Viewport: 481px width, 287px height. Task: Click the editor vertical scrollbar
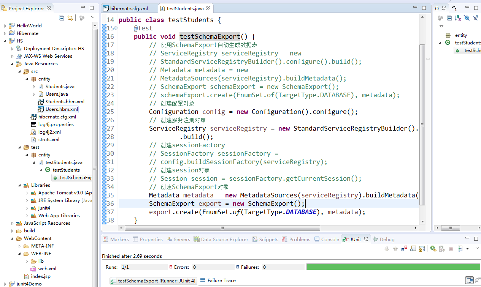(x=422, y=125)
